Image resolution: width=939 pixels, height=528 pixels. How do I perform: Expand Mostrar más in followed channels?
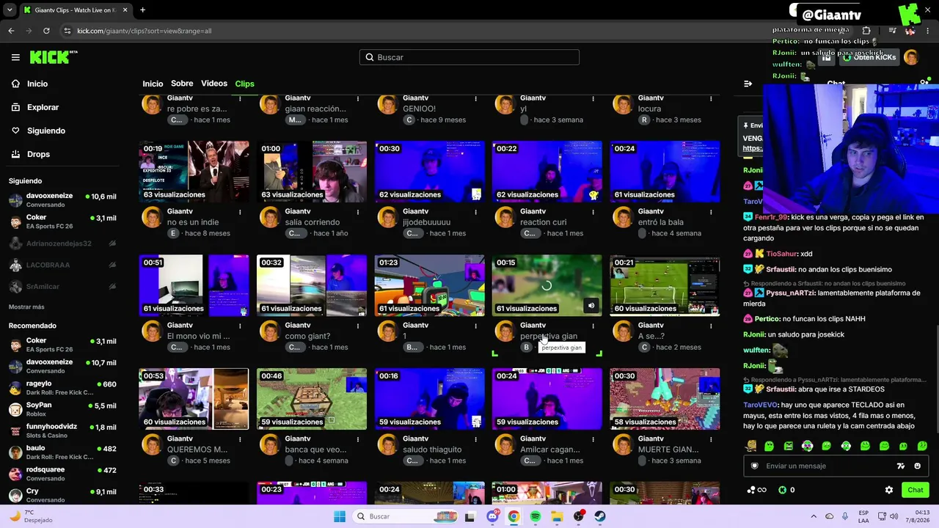click(x=26, y=307)
